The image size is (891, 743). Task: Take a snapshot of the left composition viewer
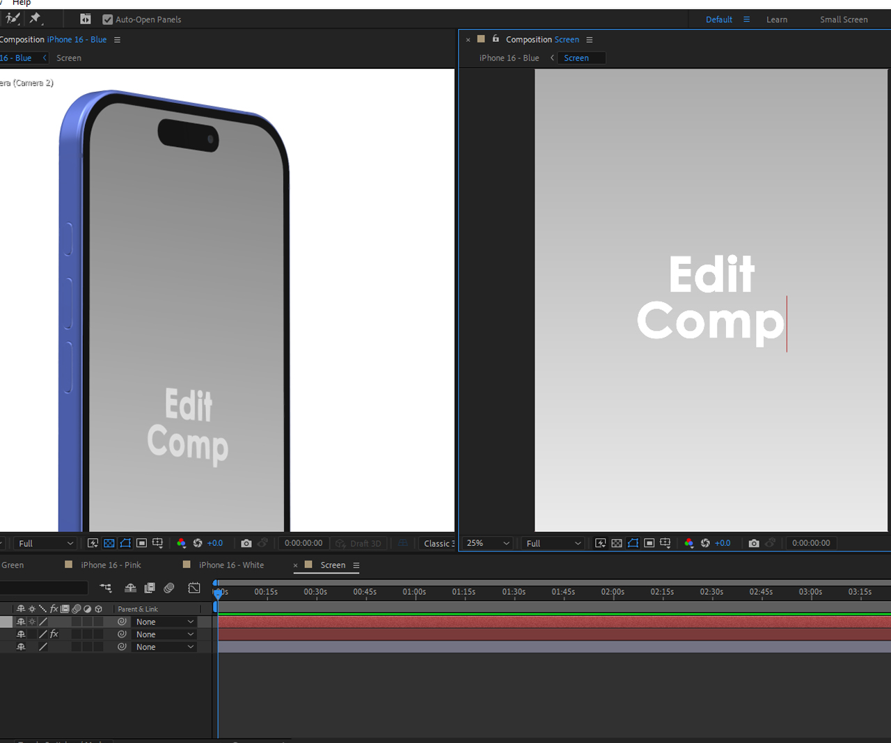[246, 543]
